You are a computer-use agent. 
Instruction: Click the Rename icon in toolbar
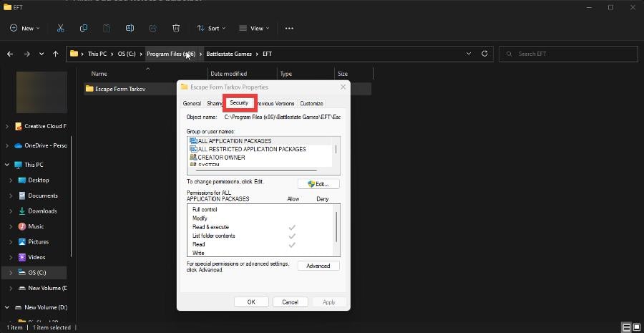click(130, 28)
